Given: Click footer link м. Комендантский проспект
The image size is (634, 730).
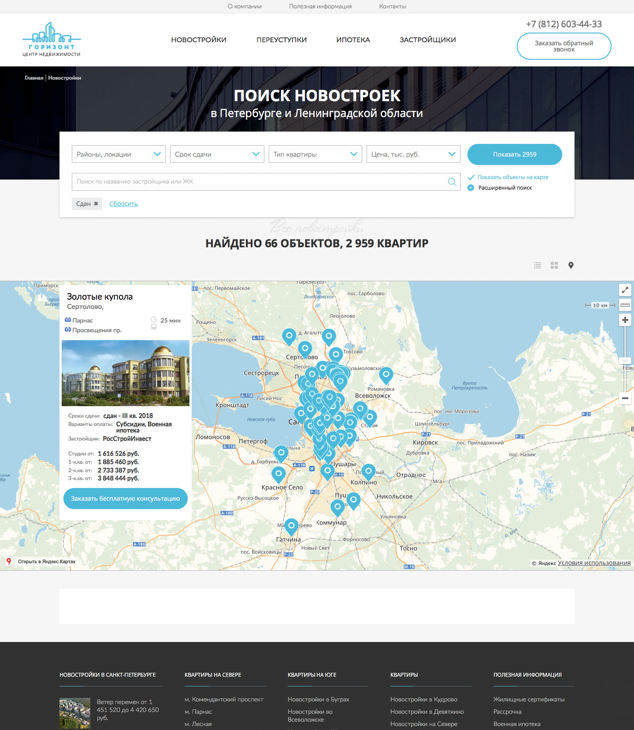Looking at the screenshot, I should 224,699.
